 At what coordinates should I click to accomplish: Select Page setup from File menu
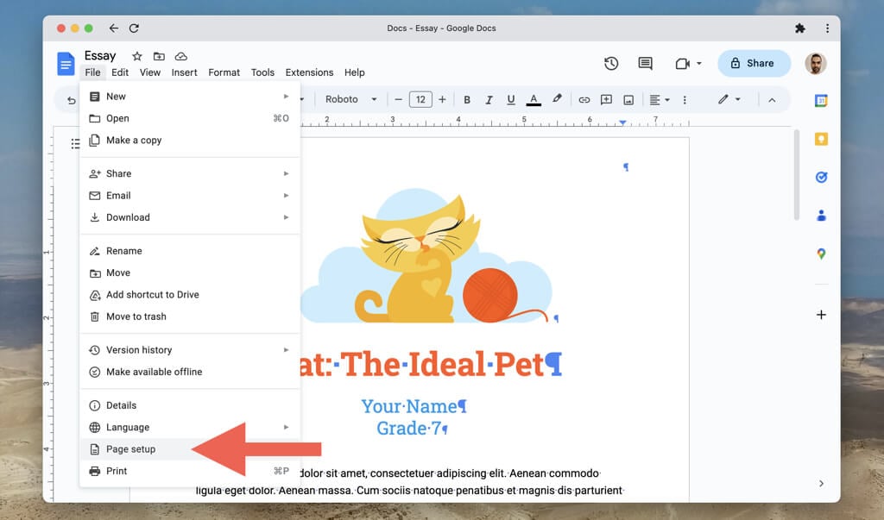[130, 449]
